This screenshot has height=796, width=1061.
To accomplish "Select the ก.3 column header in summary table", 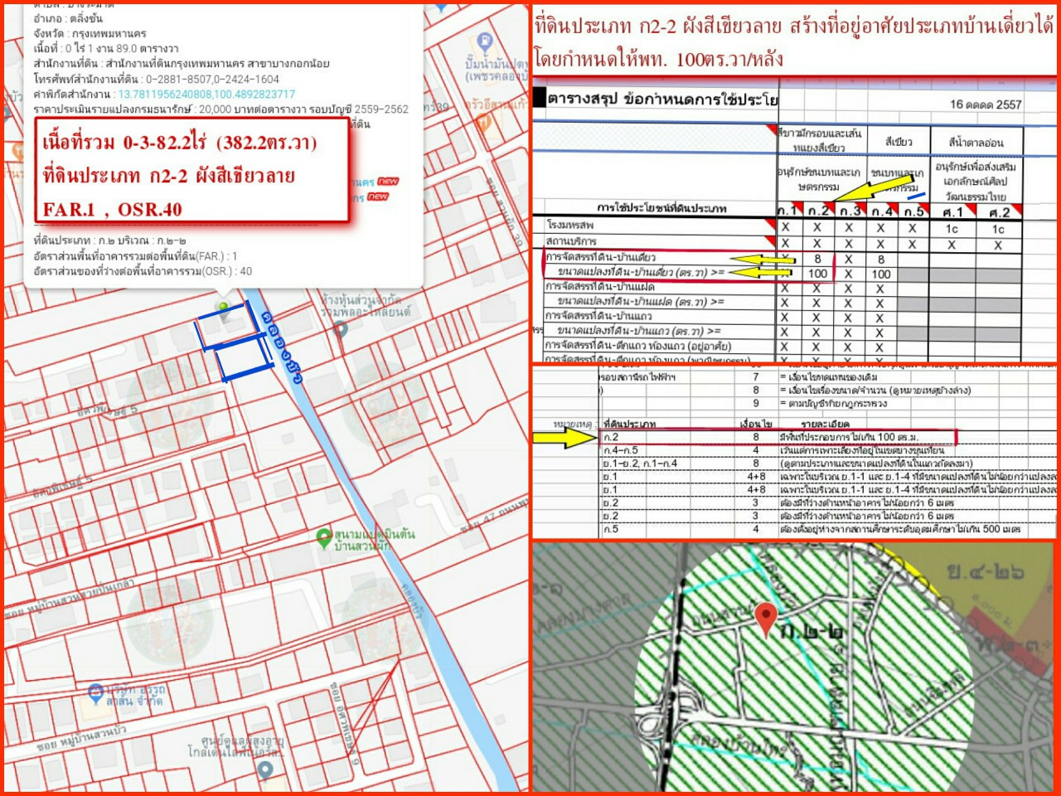I will click(x=850, y=211).
